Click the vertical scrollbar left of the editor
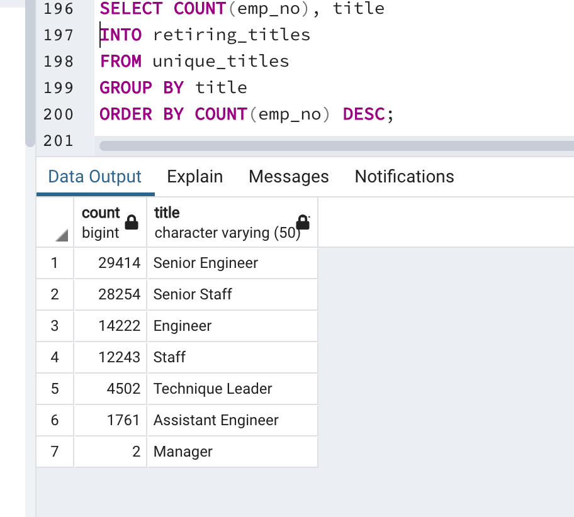The image size is (574, 517). [30, 73]
